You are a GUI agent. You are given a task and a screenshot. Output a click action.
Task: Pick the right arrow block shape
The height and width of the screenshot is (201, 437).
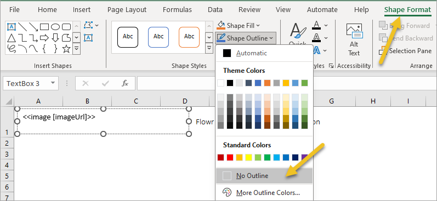click(44, 38)
